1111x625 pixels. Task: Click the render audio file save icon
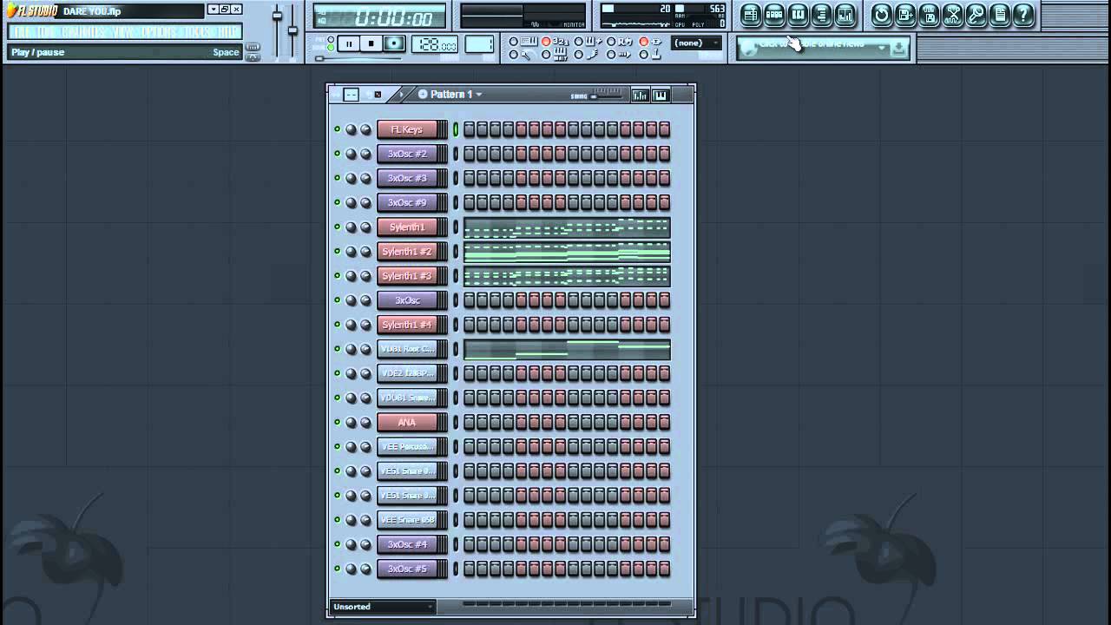pos(929,15)
